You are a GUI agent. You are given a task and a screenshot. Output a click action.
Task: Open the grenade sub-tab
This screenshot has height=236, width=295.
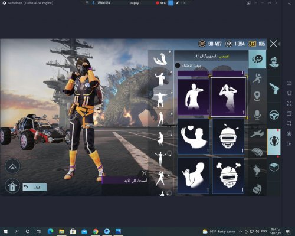click(x=257, y=189)
